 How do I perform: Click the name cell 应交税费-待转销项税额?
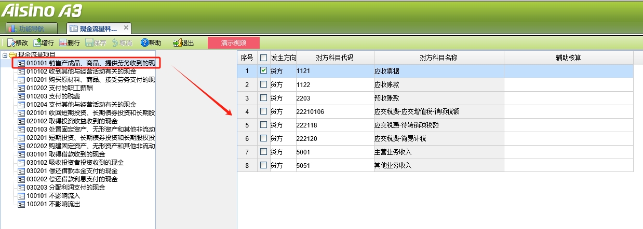click(x=438, y=125)
